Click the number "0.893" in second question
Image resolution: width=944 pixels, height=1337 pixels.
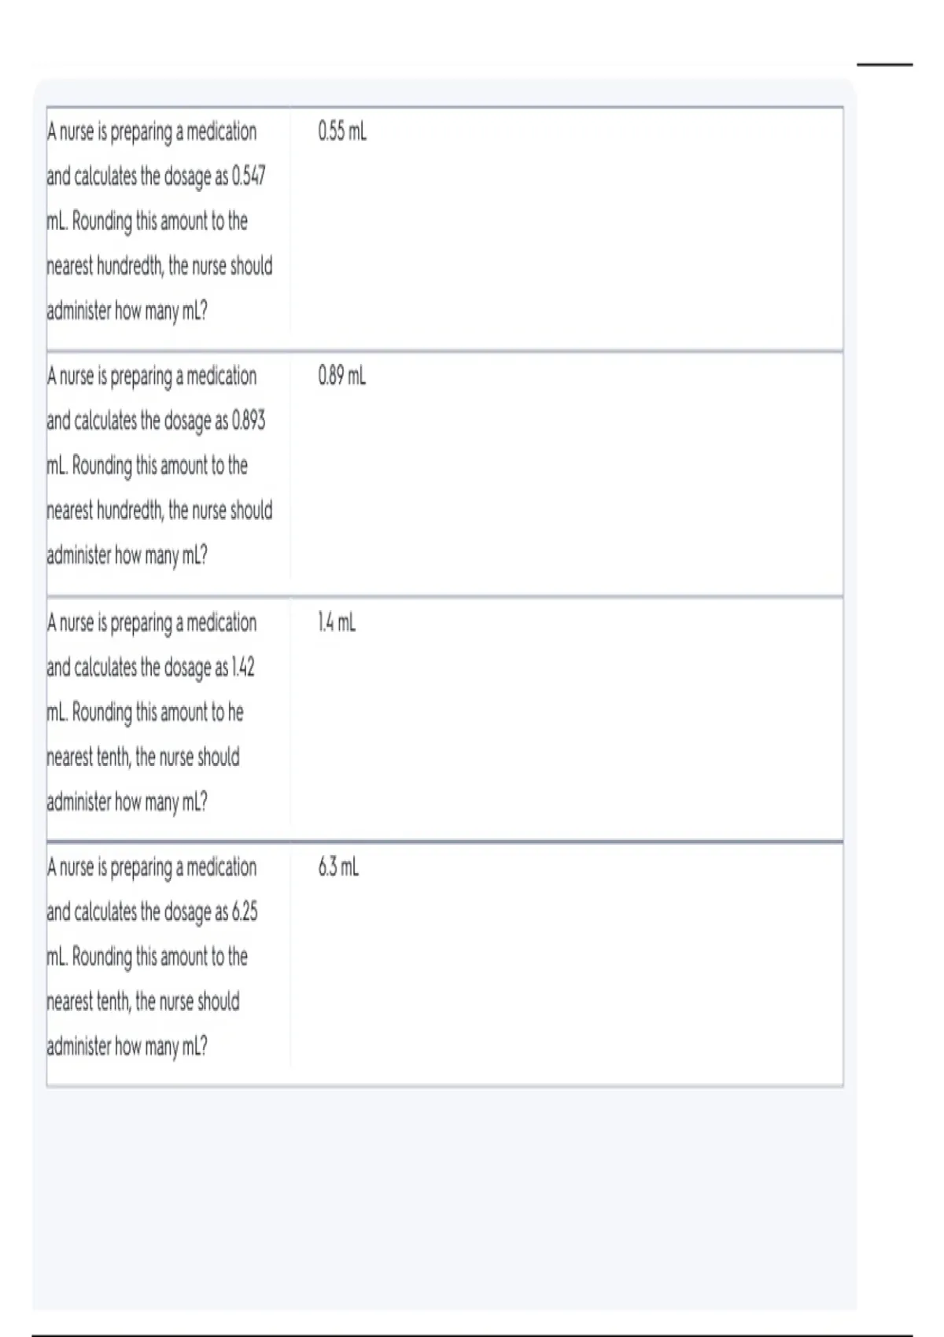click(249, 421)
